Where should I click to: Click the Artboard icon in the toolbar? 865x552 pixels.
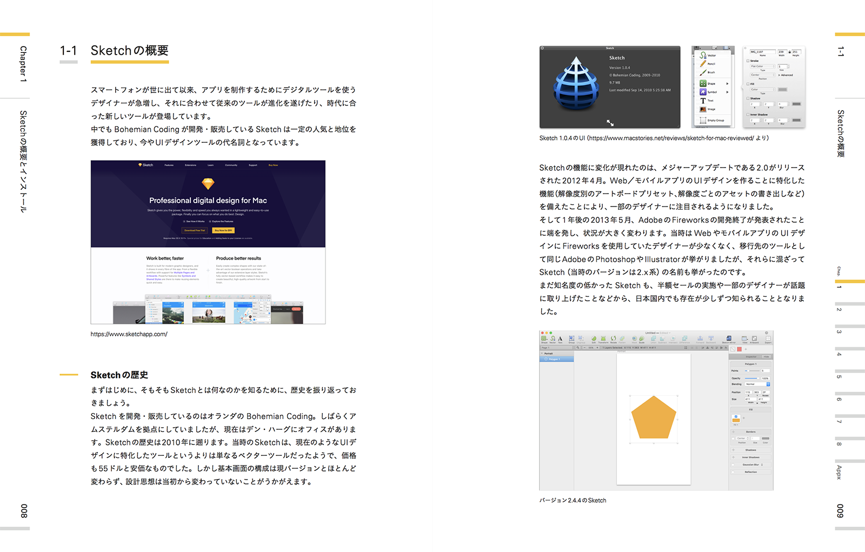click(754, 338)
